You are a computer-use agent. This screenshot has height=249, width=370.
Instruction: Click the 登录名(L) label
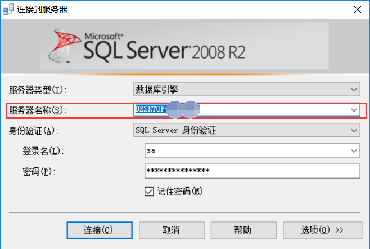[x=43, y=151]
